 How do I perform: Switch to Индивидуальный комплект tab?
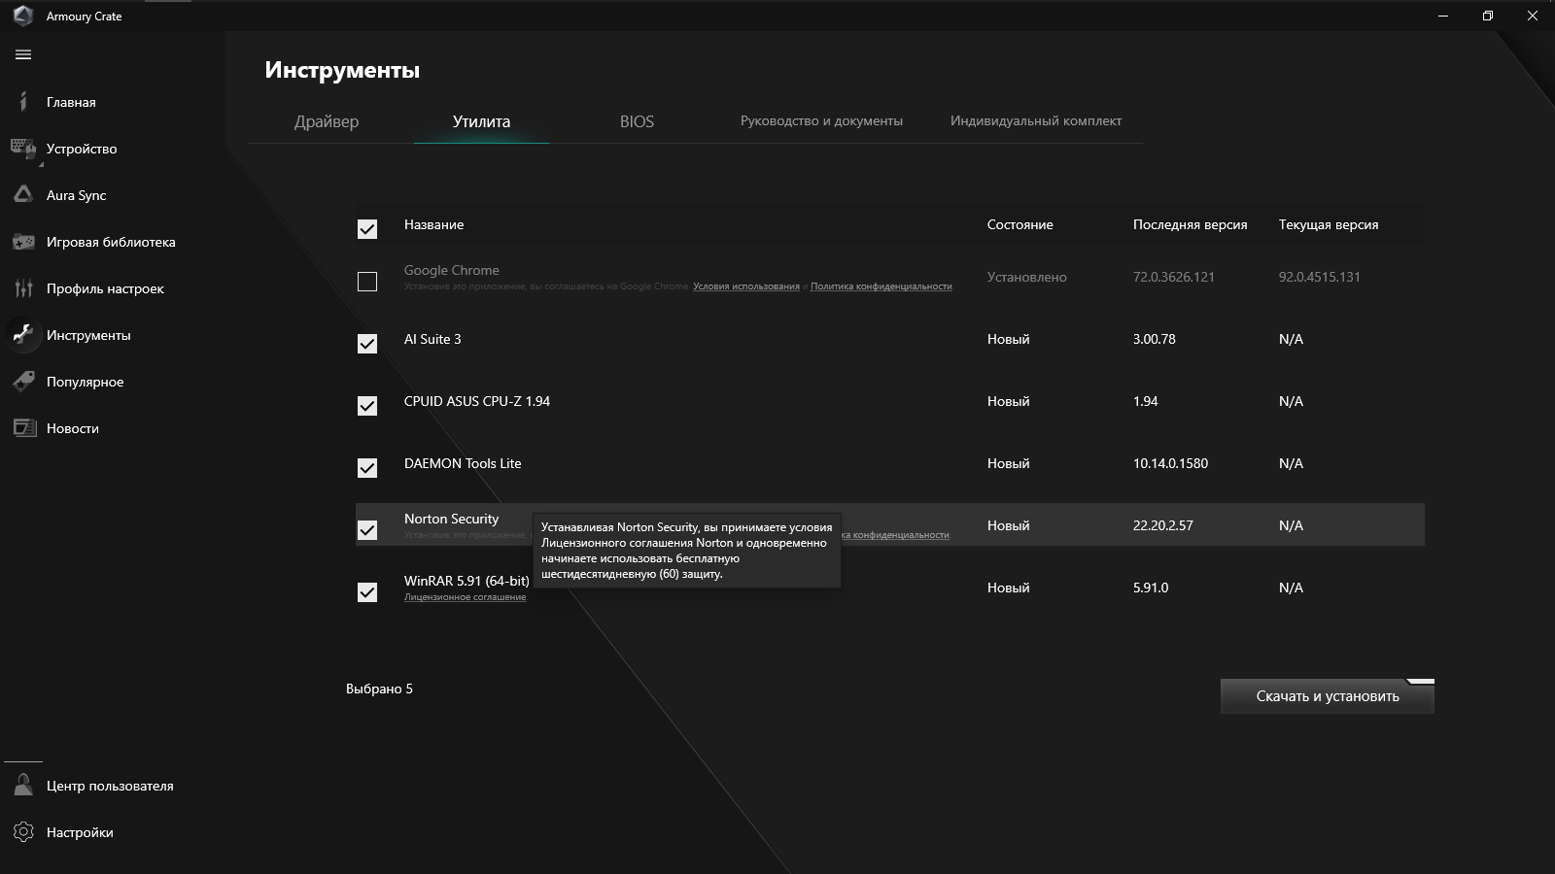pyautogui.click(x=1036, y=121)
